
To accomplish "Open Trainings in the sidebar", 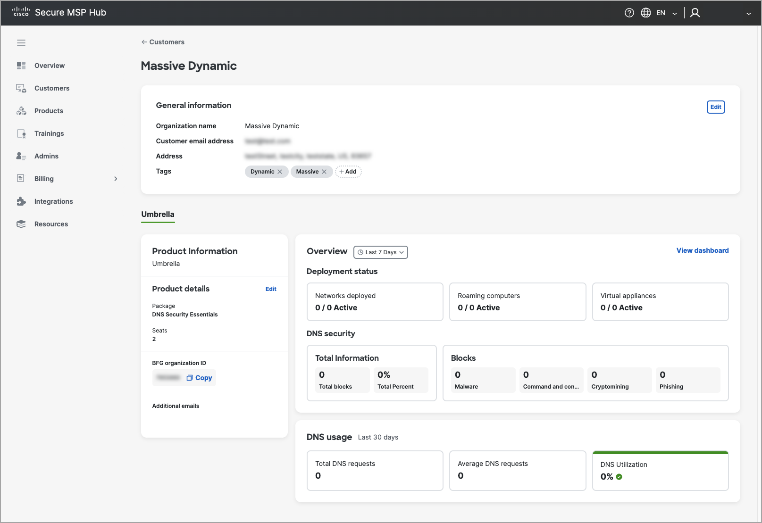I will [49, 133].
